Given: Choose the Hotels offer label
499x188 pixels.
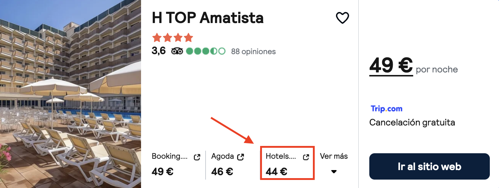Looking at the screenshot, I should pyautogui.click(x=281, y=157).
